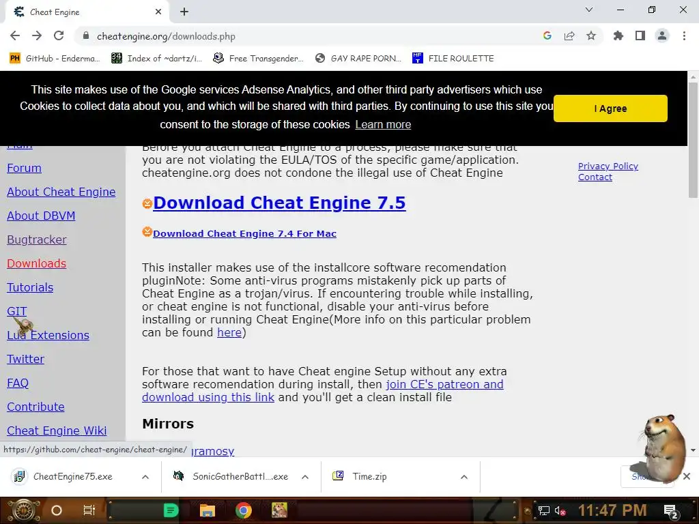Image resolution: width=699 pixels, height=524 pixels.
Task: Open hamster app on taskbar
Action: point(279,510)
